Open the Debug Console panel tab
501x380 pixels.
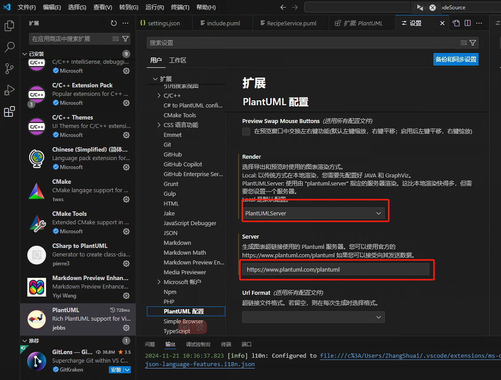(198, 344)
